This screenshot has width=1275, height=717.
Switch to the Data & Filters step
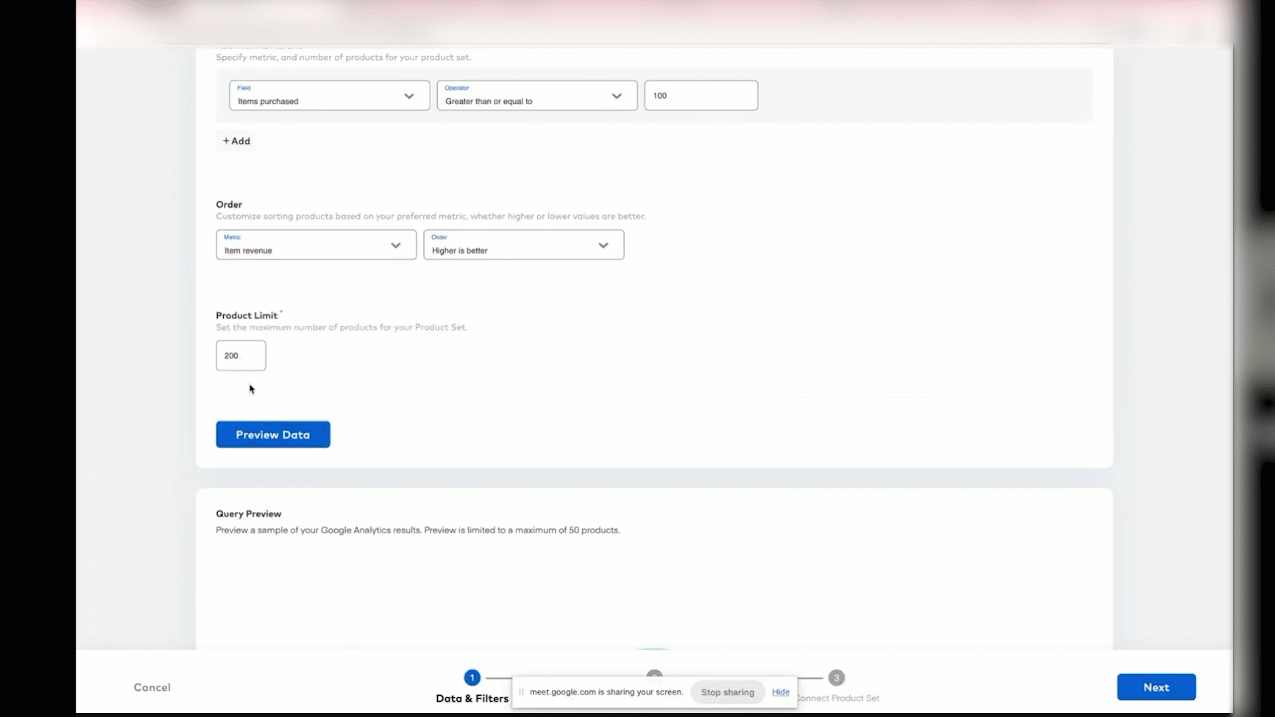[472, 698]
